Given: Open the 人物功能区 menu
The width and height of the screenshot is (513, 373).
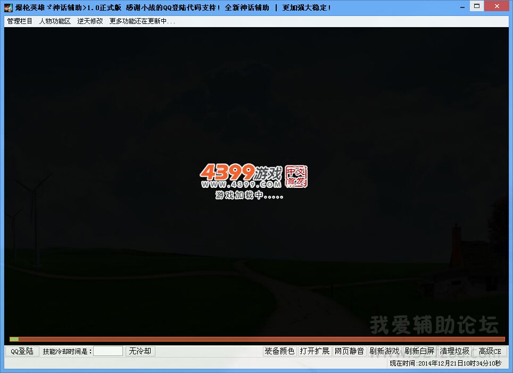Looking at the screenshot, I should click(x=55, y=21).
